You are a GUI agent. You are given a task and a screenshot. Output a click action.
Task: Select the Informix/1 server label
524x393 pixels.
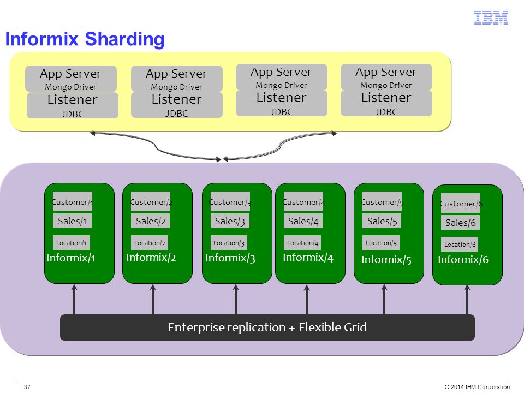[71, 258]
